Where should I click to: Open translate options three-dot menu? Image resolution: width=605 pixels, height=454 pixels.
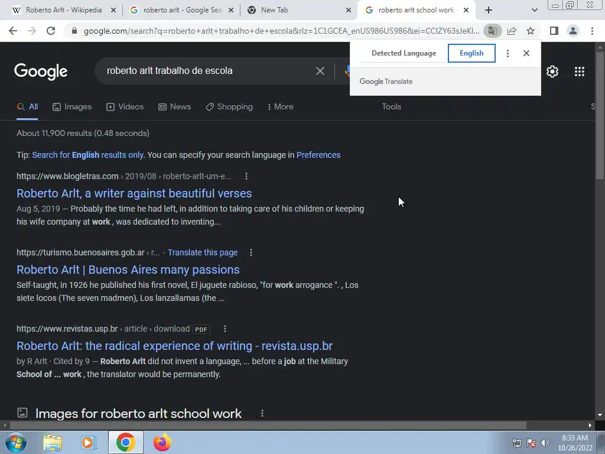[508, 53]
